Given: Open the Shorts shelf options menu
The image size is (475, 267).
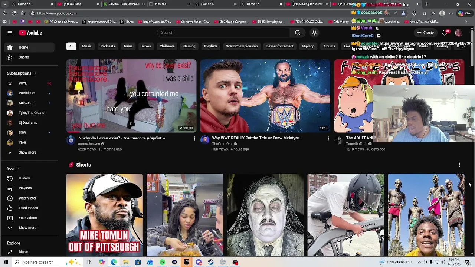Looking at the screenshot, I should coord(459,165).
